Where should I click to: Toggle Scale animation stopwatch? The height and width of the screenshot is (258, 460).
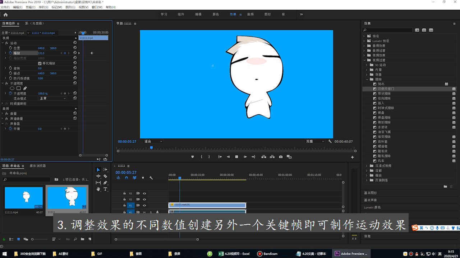click(10, 53)
